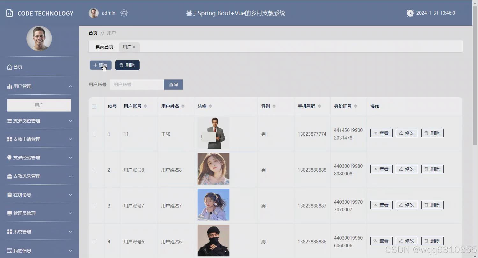Edit 王强's record with 修改

tap(407, 133)
